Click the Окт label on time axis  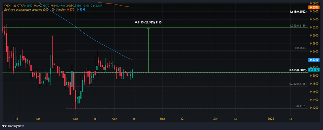pyautogui.click(x=115, y=119)
